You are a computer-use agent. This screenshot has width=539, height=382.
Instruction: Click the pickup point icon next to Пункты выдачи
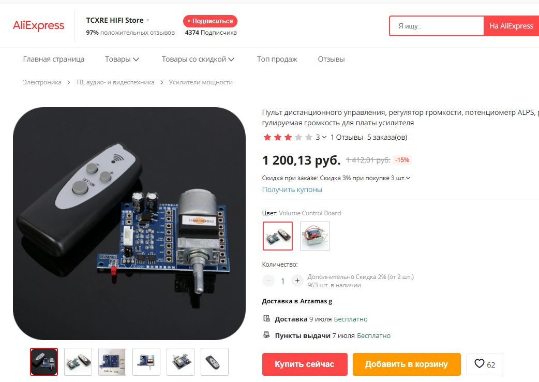coord(266,335)
